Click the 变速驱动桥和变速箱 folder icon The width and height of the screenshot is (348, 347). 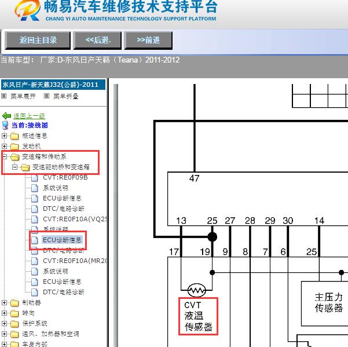tap(25, 167)
